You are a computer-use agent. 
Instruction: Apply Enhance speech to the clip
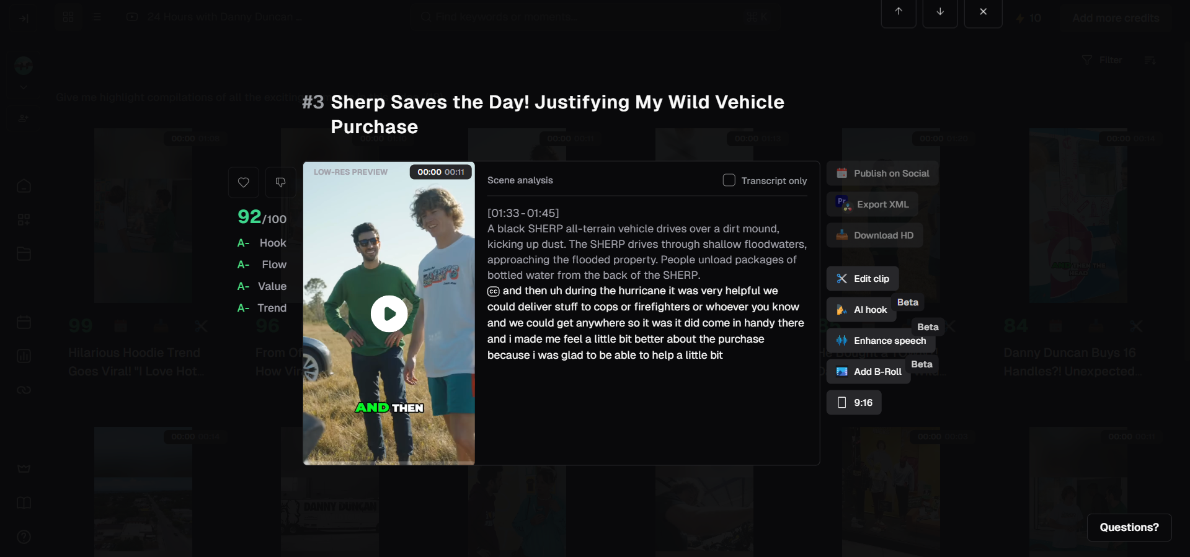881,341
